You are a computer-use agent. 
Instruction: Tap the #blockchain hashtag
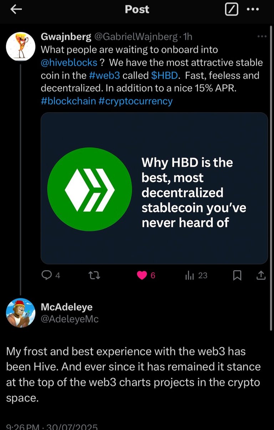[68, 101]
